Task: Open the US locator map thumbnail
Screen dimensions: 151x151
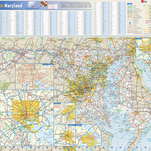Action: point(32,4)
